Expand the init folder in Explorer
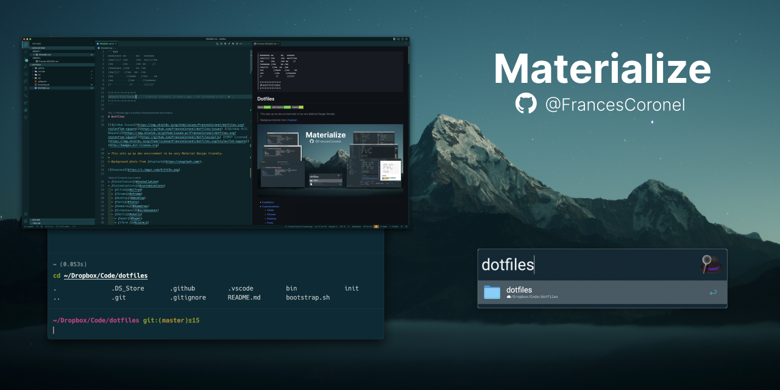Screen dimensions: 780x390 (62, 78)
